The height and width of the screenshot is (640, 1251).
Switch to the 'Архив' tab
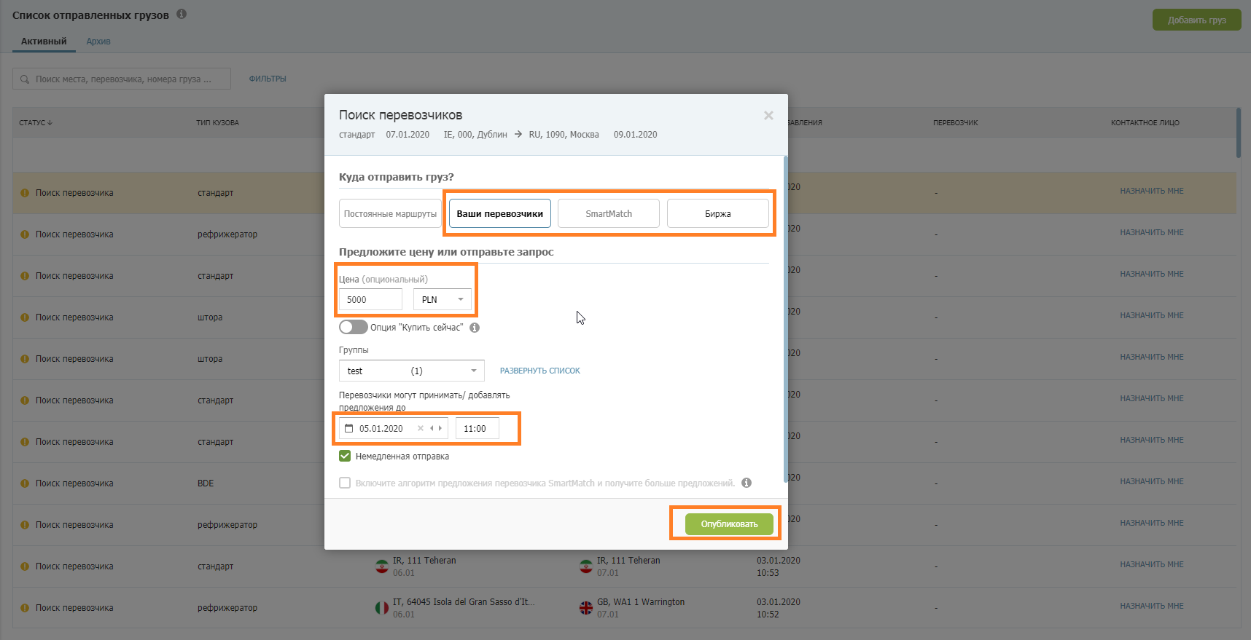pyautogui.click(x=98, y=42)
